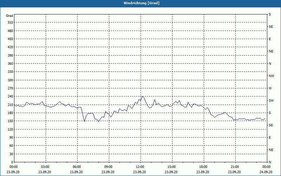Image resolution: width=281 pixels, height=176 pixels.
Task: Click the 270 degree axis label
Action: coord(11,88)
